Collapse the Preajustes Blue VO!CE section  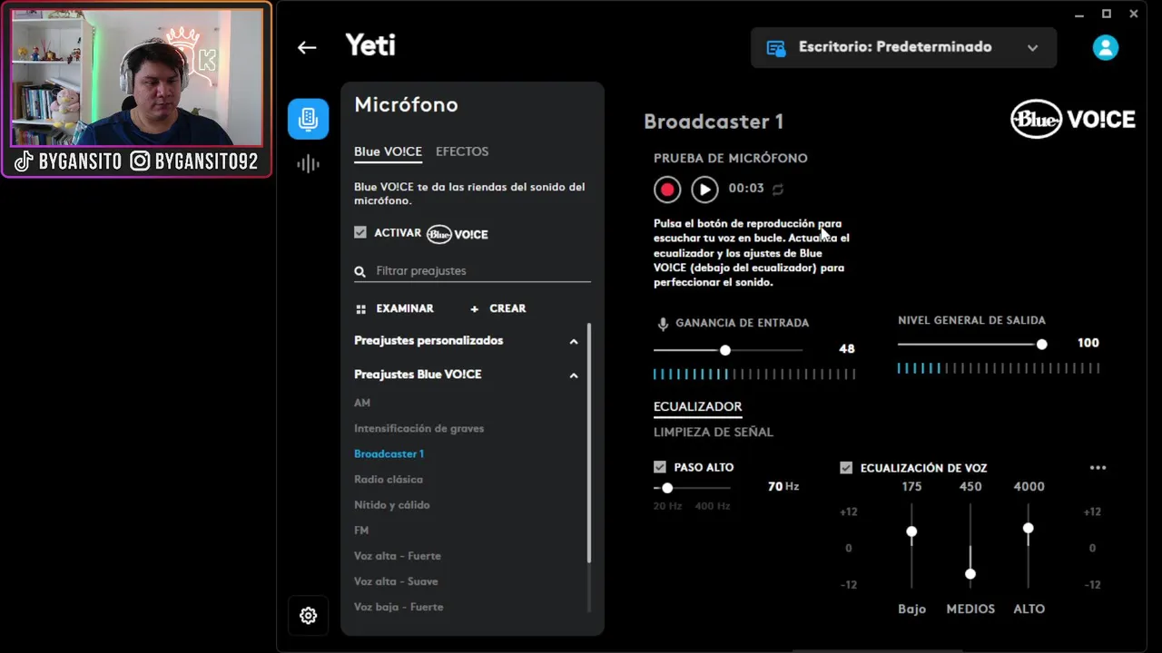(574, 375)
